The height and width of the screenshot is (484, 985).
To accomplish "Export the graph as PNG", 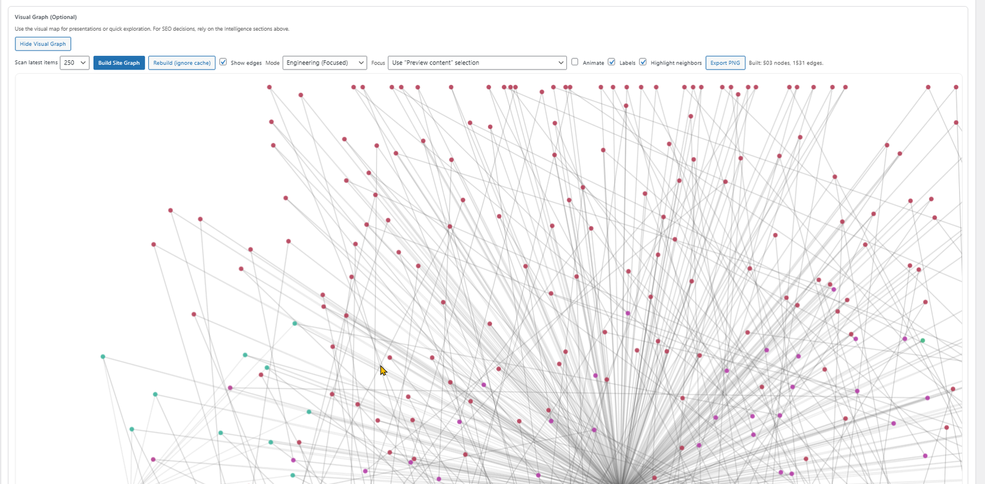I will 725,63.
